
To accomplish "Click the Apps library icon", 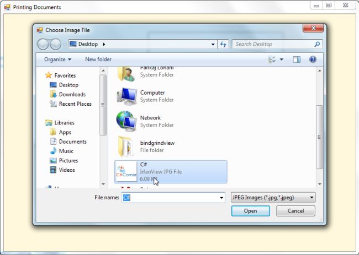I will point(53,132).
